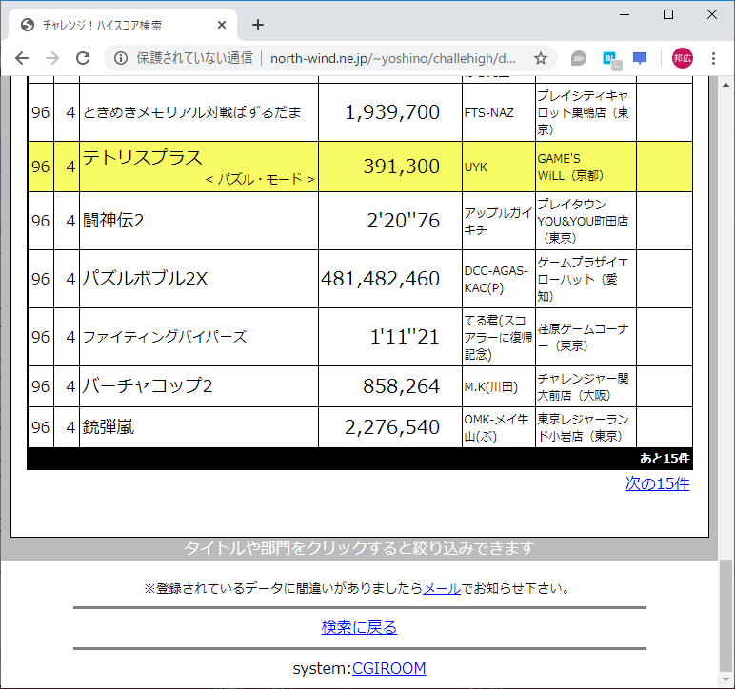The width and height of the screenshot is (735, 689).
Task: Select arcade チャレンジャー関大前店（大阪）
Action: pyautogui.click(x=583, y=387)
